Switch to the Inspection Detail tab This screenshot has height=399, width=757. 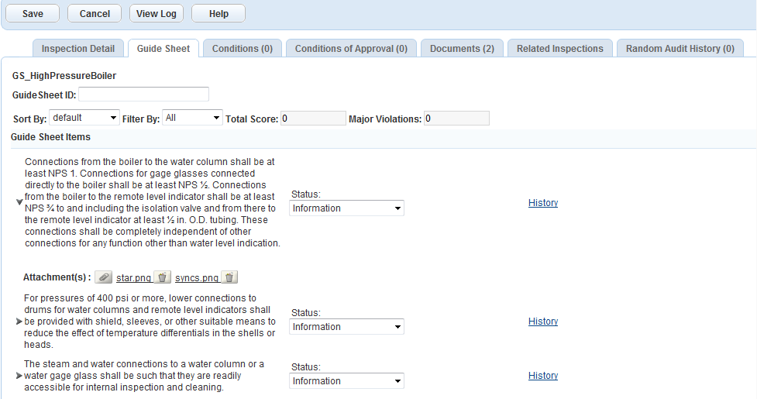[x=77, y=49]
